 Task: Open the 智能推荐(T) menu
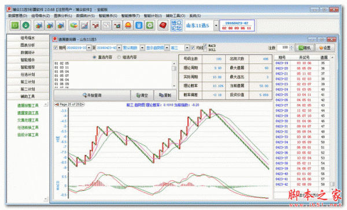(x=131, y=16)
